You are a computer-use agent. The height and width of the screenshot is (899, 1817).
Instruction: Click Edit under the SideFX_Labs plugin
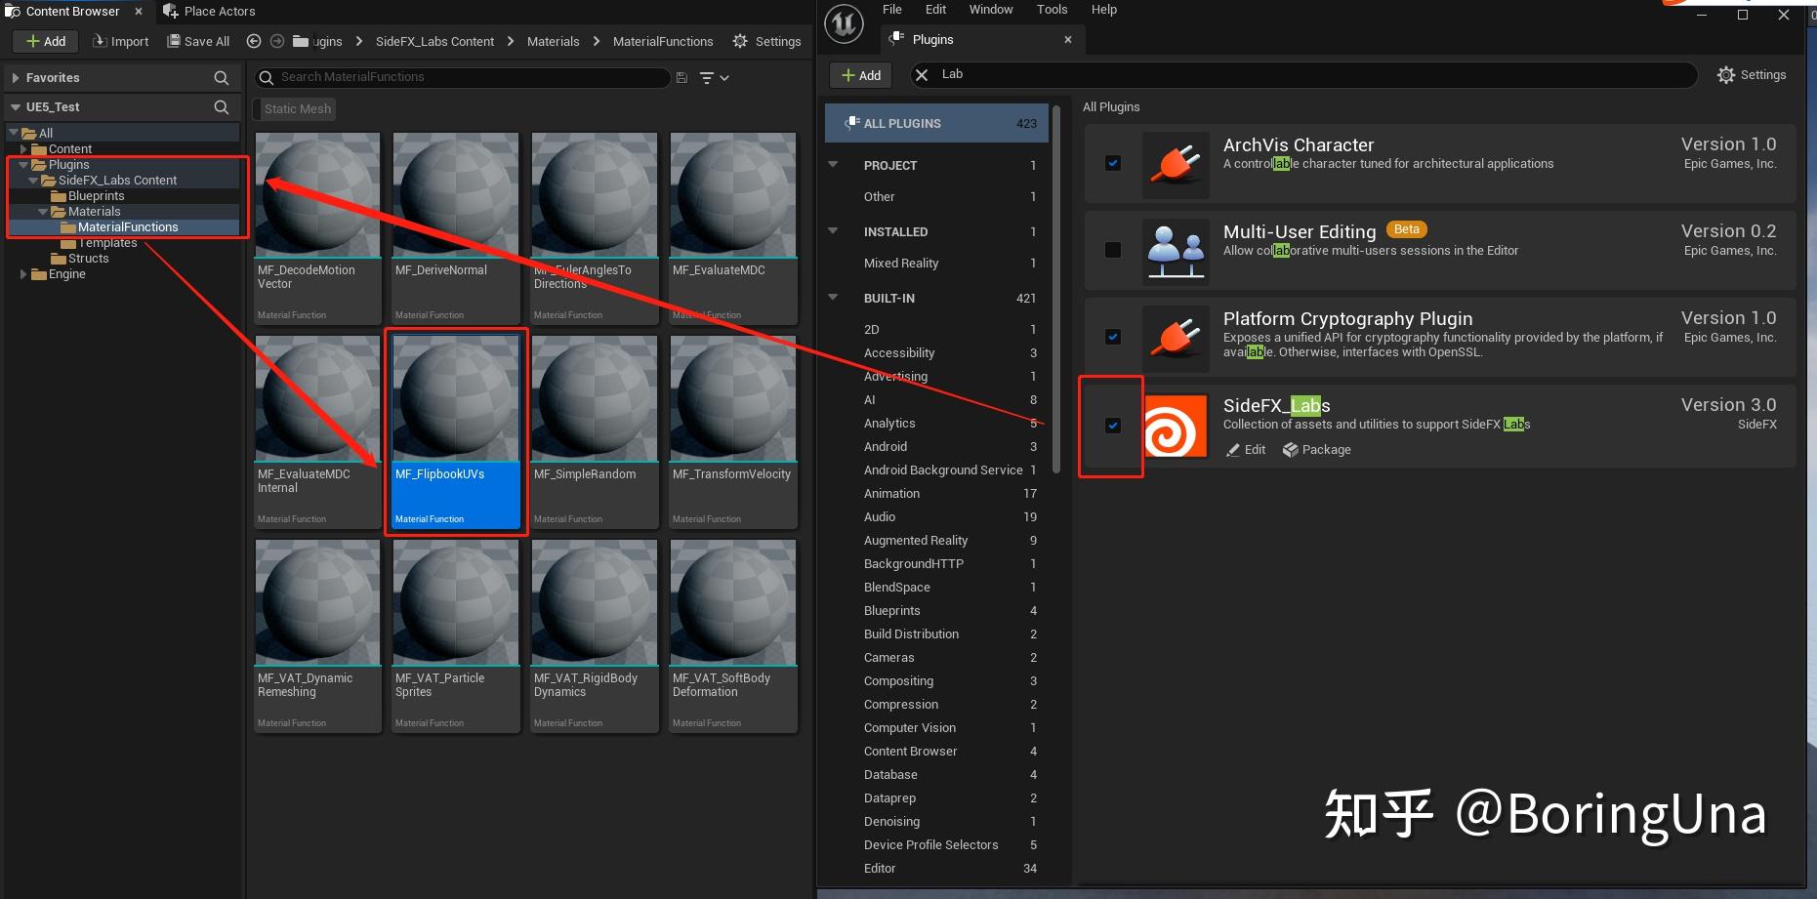(x=1246, y=449)
